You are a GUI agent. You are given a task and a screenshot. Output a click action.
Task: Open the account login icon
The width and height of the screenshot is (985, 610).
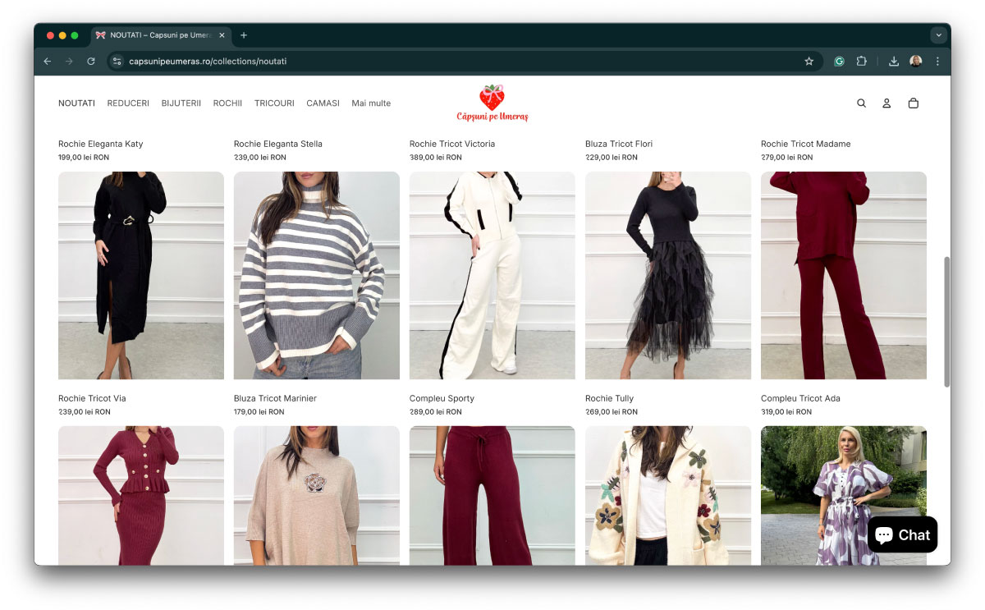coord(886,103)
